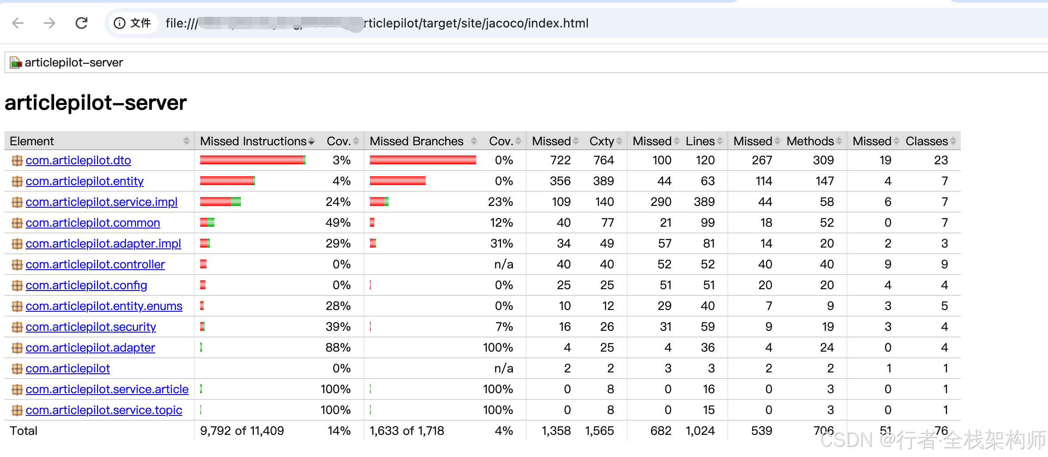The height and width of the screenshot is (457, 1048).
Task: Open com.articlepilot.service.impl package link
Action: tap(101, 202)
